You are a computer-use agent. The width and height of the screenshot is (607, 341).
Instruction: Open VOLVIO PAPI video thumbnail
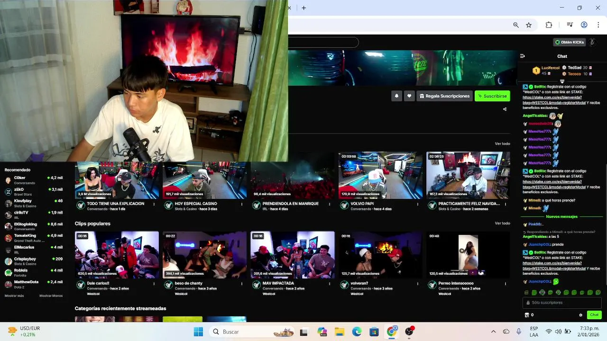pyautogui.click(x=380, y=175)
